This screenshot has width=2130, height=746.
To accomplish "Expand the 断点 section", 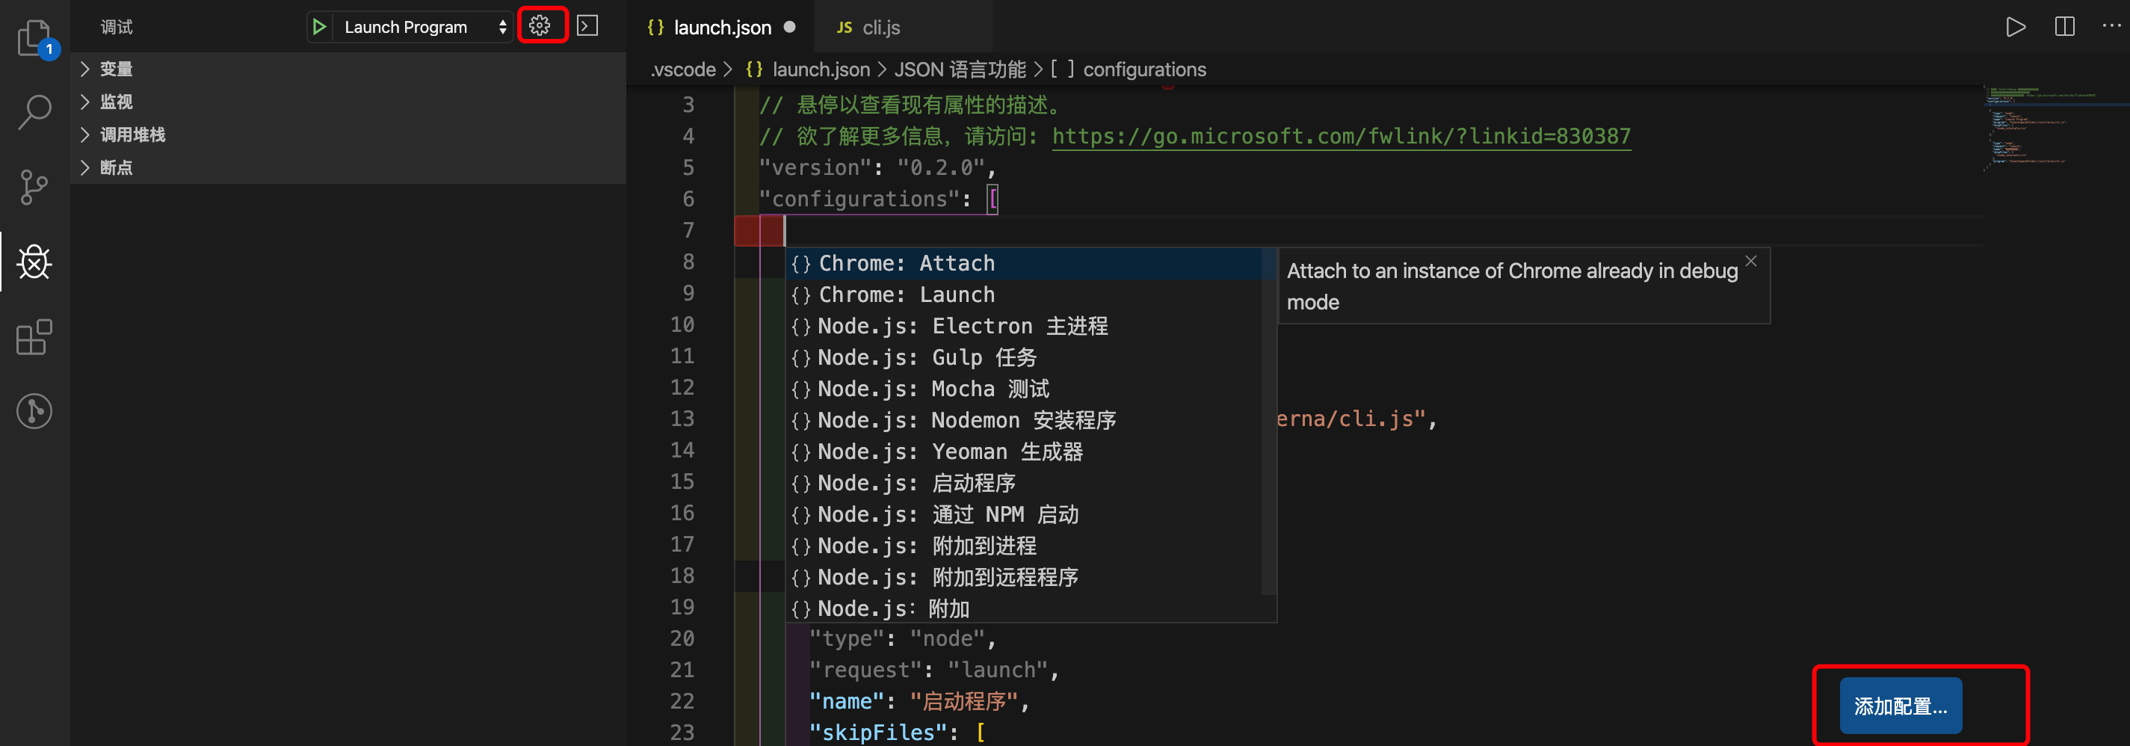I will [x=116, y=168].
